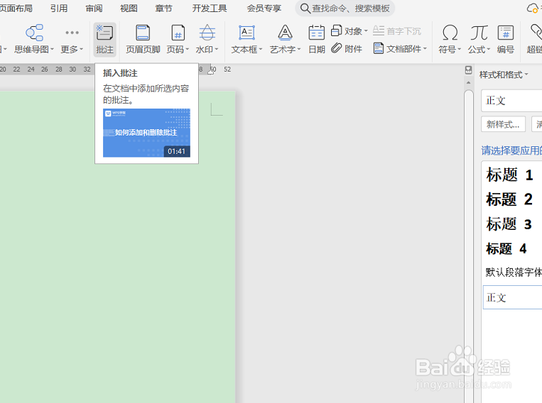Click the 更多 three-dots icon
This screenshot has height=403, width=542.
click(x=72, y=33)
